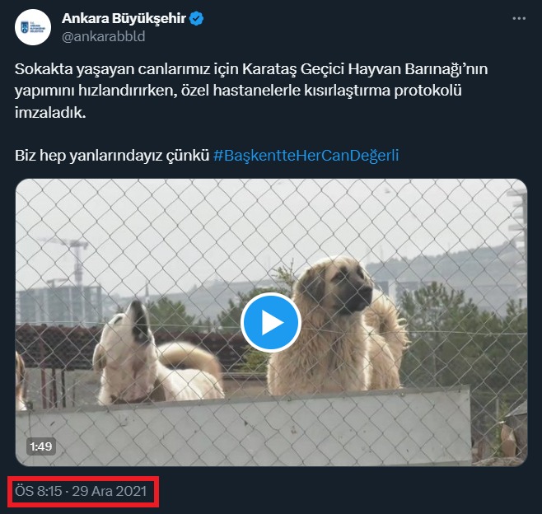This screenshot has height=514, width=542.
Task: Click the özel hastanelerle kısırlaştırma protokolü phrase
Action: point(321,91)
